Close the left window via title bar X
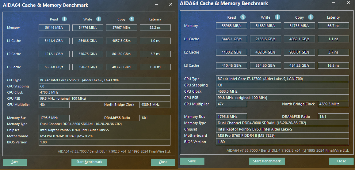 pyautogui.click(x=171, y=5)
